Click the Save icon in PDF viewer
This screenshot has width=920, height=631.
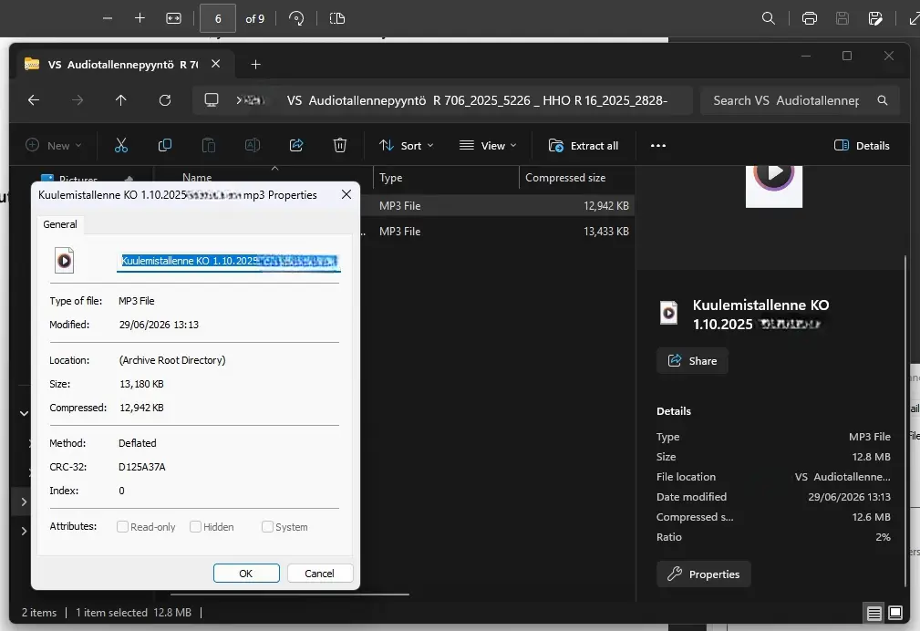pyautogui.click(x=842, y=19)
